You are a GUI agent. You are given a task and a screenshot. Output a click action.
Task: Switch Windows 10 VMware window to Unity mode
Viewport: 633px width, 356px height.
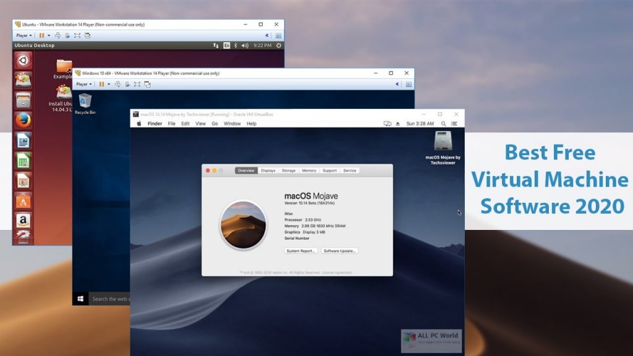click(x=147, y=84)
